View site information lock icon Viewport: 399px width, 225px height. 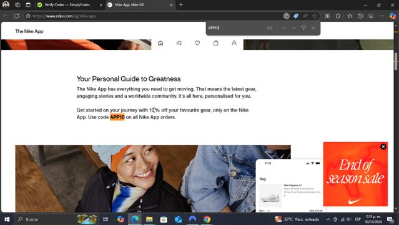[x=28, y=16]
